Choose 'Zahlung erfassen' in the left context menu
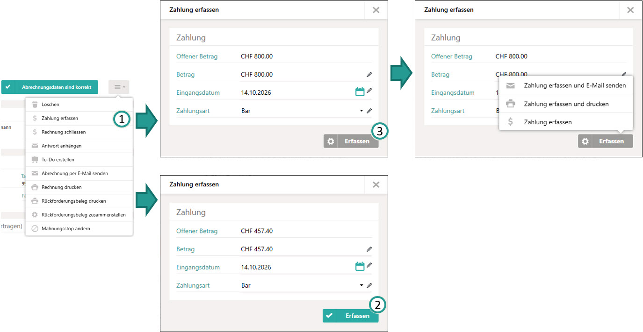Screen dimensions: 643x332 click(79, 118)
